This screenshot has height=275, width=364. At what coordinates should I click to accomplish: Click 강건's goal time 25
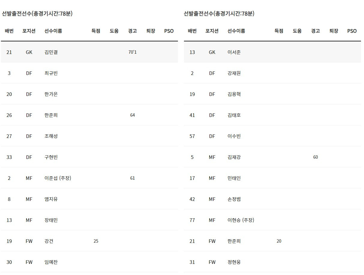coord(96,241)
